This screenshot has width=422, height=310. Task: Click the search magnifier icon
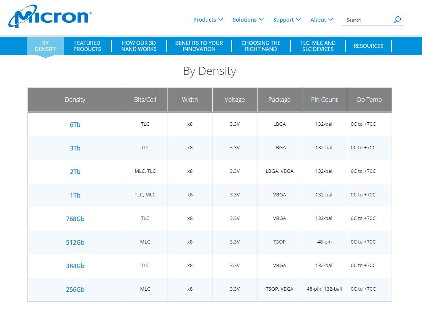coord(397,20)
